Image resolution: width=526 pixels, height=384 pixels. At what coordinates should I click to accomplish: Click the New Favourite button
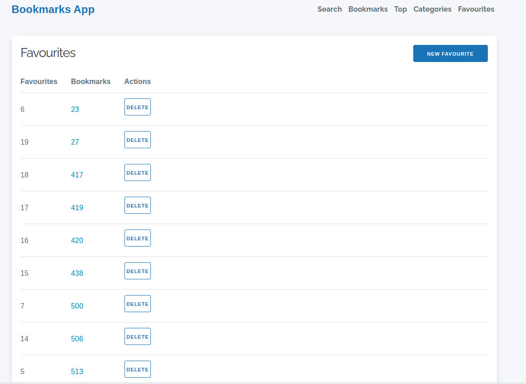point(450,53)
